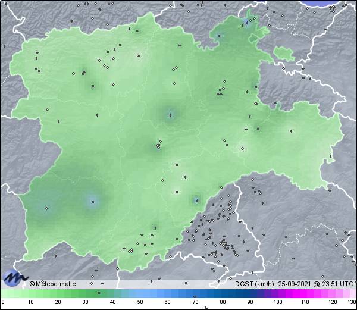Click scale value 70 on legend

click(195, 302)
